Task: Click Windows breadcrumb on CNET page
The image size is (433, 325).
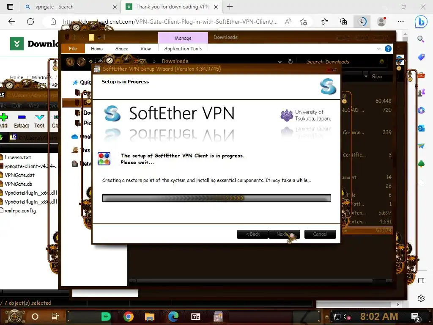Action: click(42, 77)
